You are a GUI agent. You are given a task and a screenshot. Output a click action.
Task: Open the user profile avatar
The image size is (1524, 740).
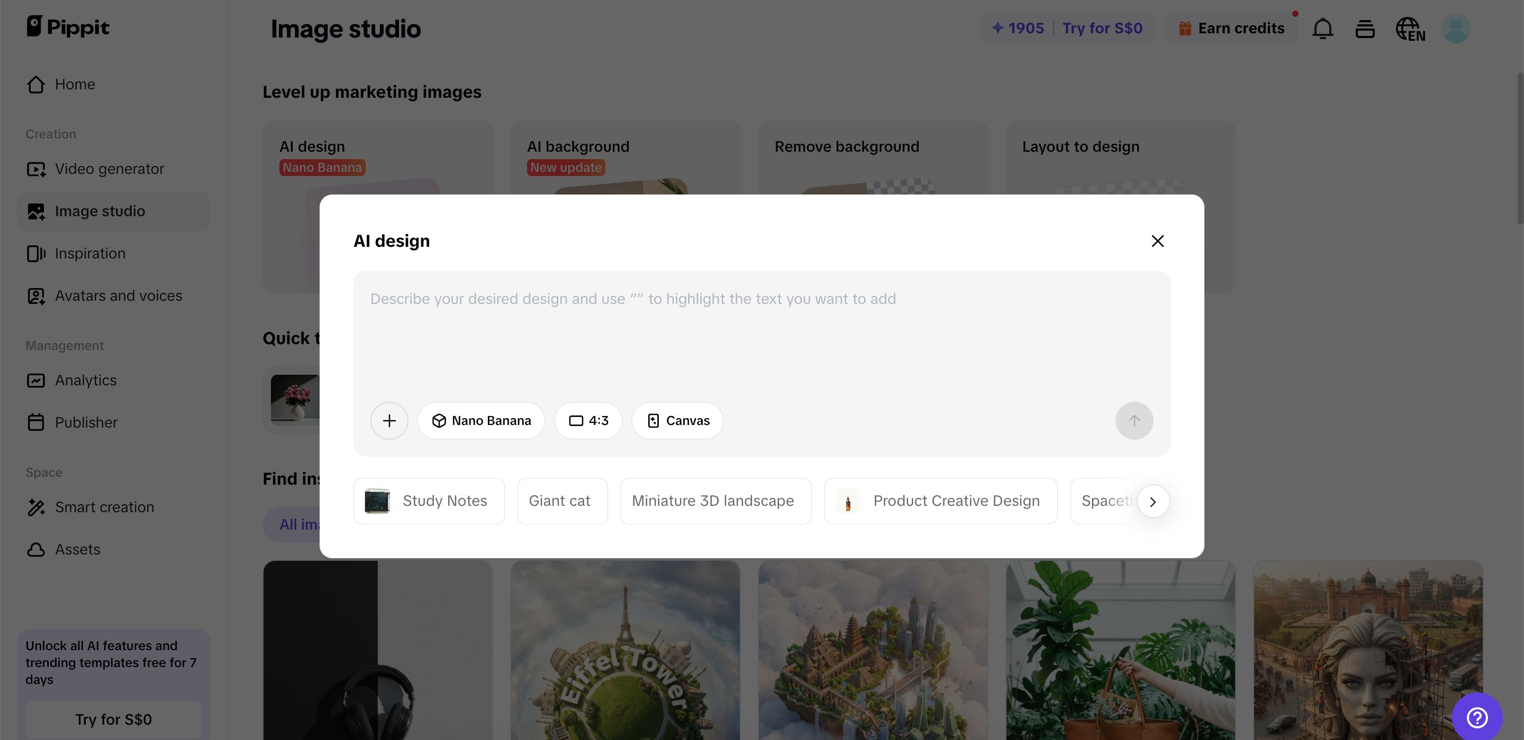(x=1455, y=29)
